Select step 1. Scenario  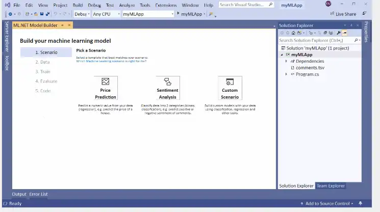(x=46, y=52)
